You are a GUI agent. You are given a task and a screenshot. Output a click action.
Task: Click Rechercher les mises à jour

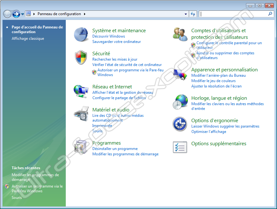point(115,59)
